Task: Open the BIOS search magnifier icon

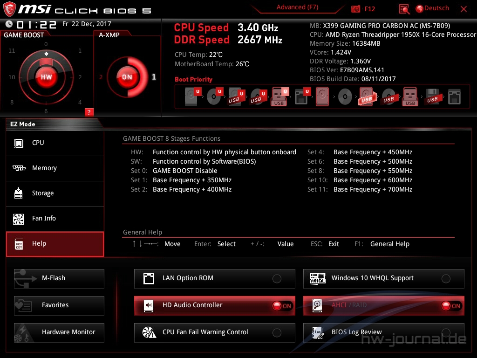Action: click(404, 9)
